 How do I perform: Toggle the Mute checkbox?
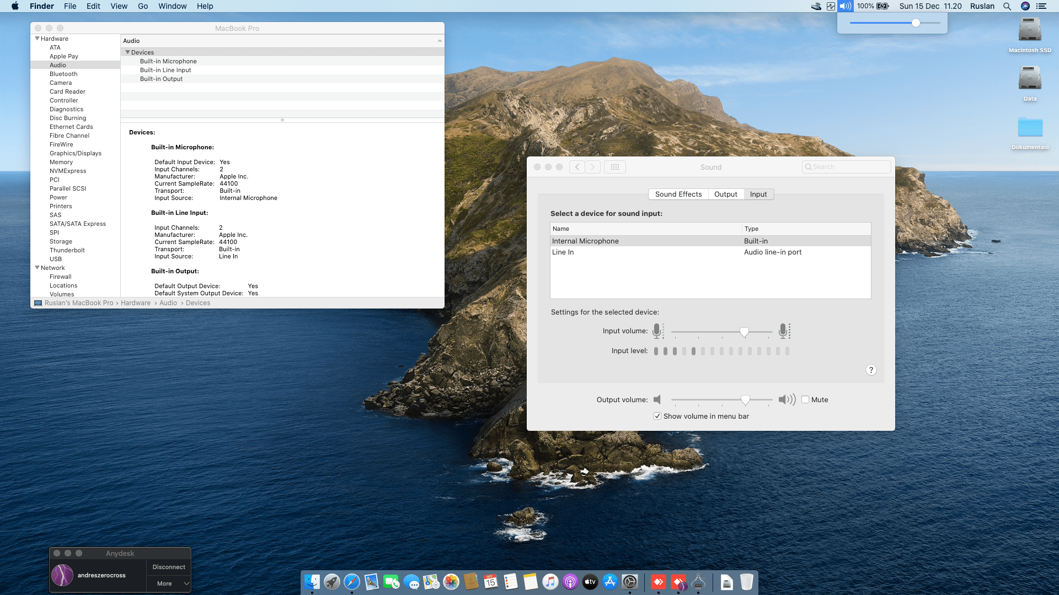tap(805, 400)
